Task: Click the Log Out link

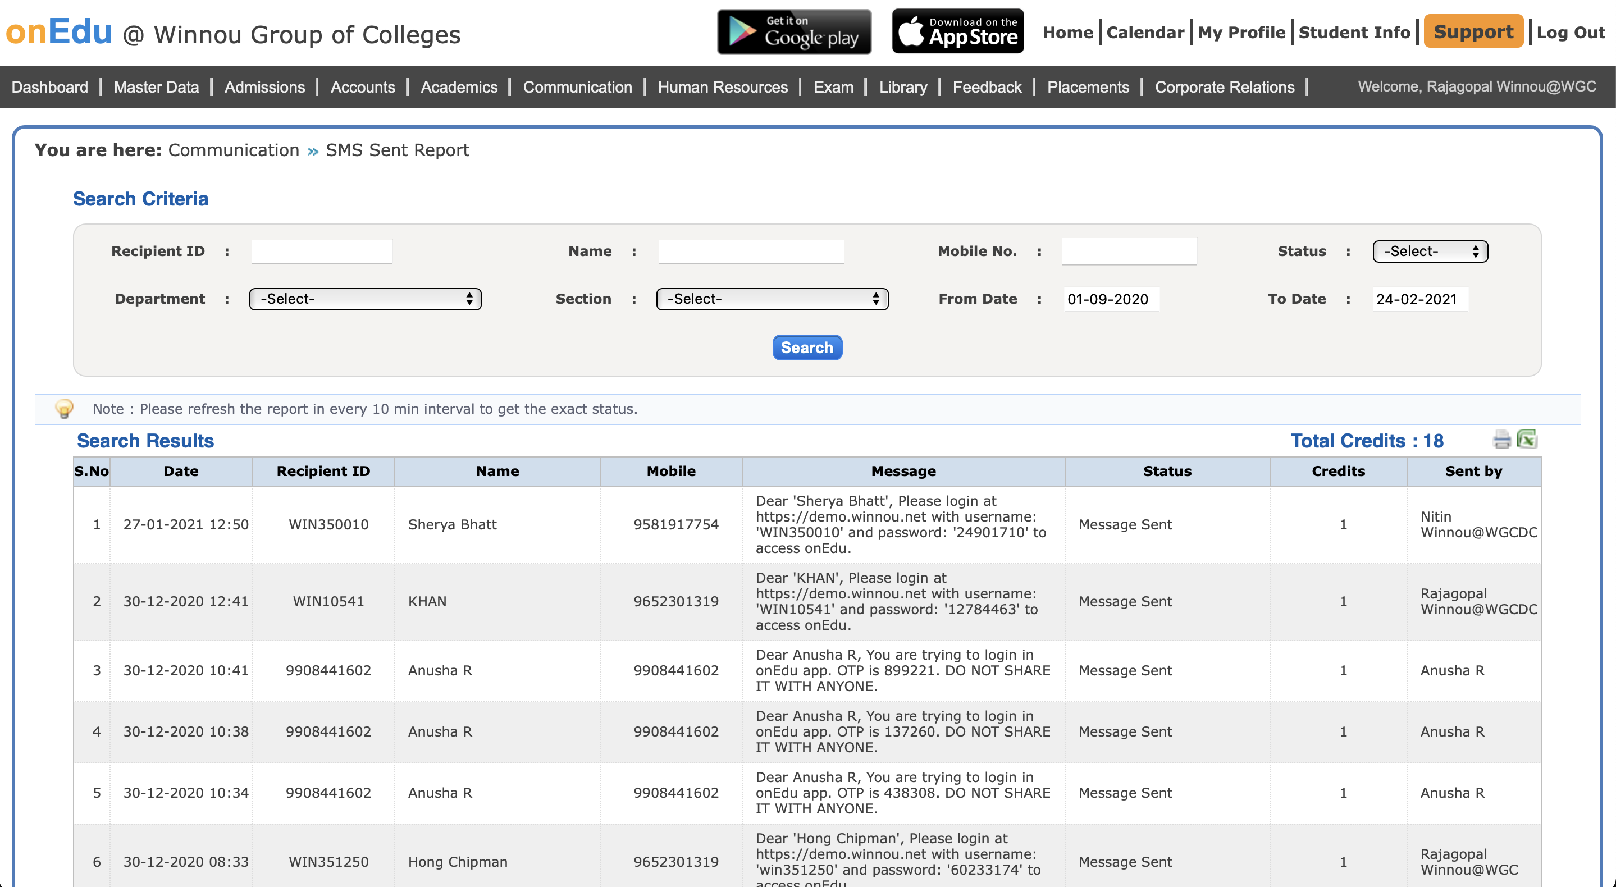Action: coord(1570,33)
